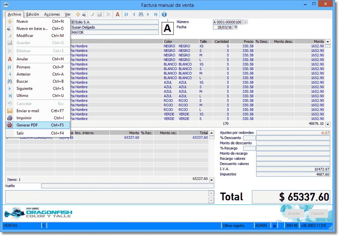Select Imprimir menu entry

pos(38,118)
